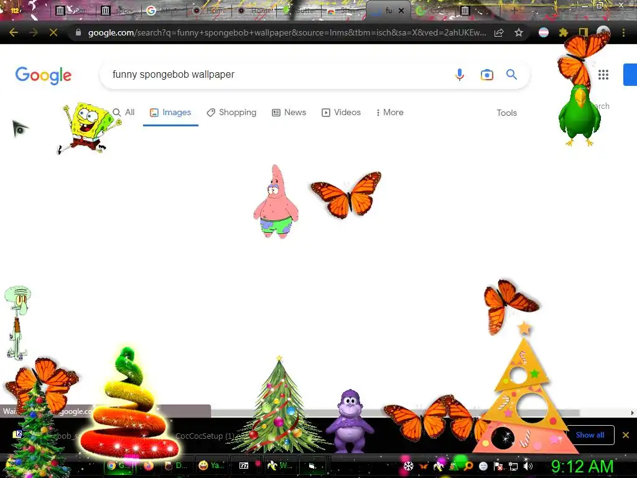Stop loading the current page
Viewport: 637px width, 478px height.
point(53,32)
